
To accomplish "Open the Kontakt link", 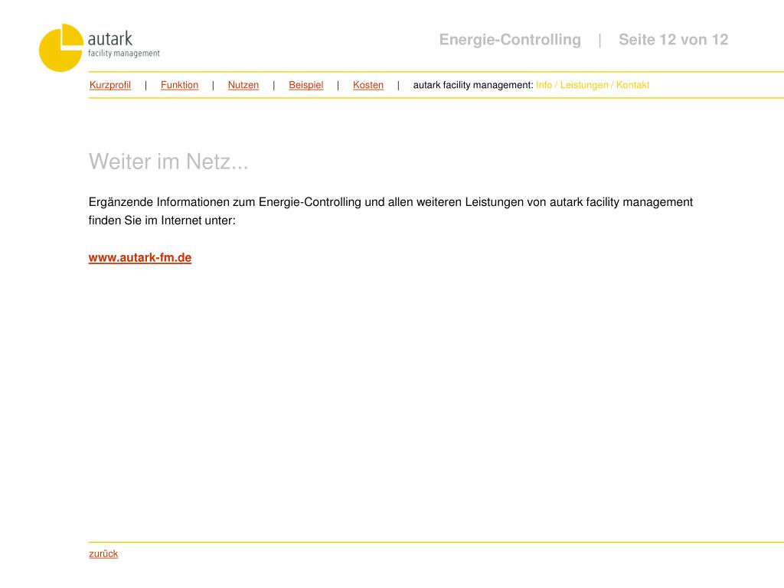I will pos(632,85).
